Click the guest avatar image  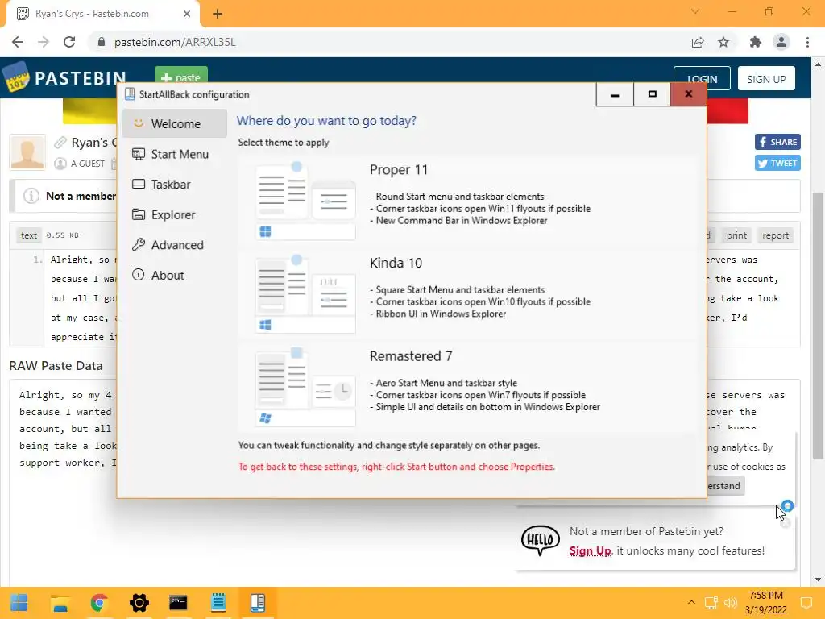(x=27, y=152)
